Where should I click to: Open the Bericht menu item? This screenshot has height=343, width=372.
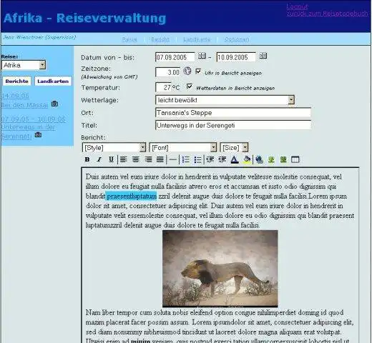(160, 39)
